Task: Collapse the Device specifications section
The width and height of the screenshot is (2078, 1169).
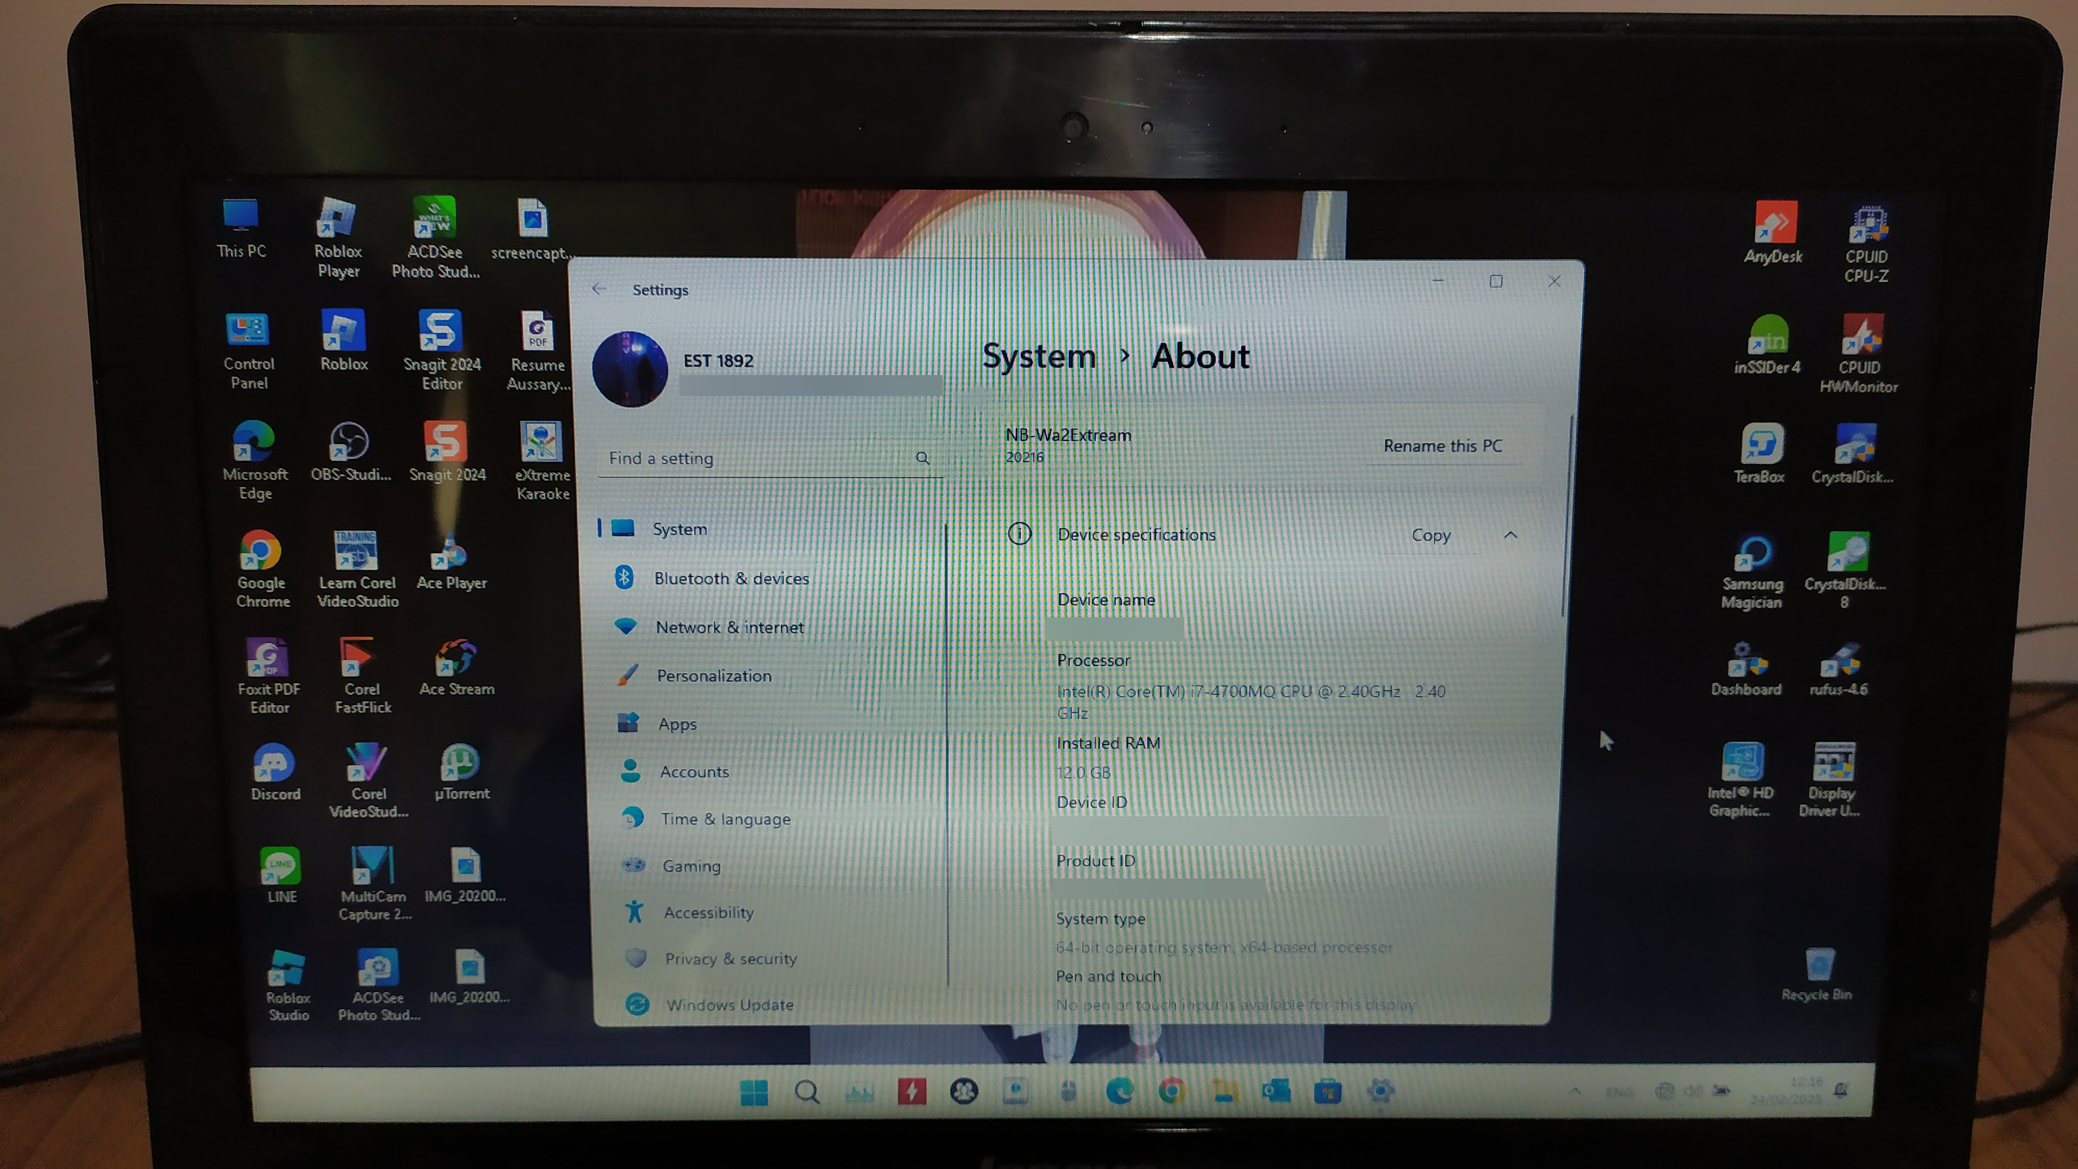Action: tap(1510, 535)
